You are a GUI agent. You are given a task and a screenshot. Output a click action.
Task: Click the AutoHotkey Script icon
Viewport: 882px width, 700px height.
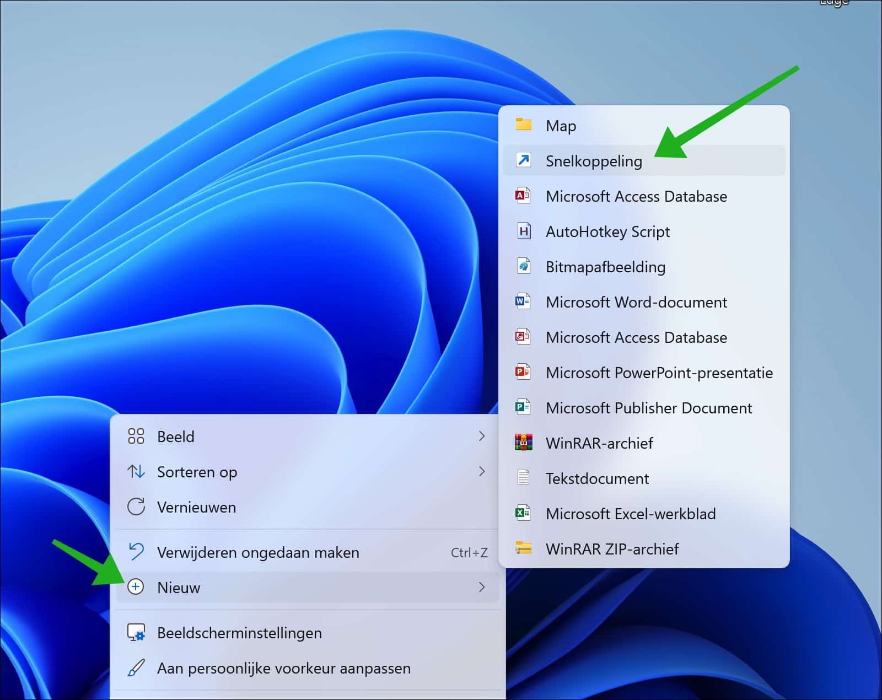click(x=524, y=231)
